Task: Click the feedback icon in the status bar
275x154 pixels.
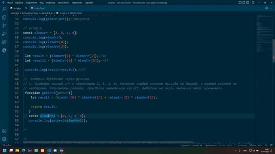Action: point(266,145)
